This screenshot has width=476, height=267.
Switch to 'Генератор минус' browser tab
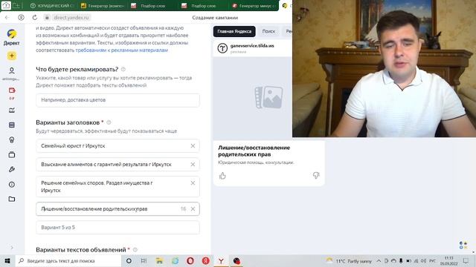tap(254, 6)
